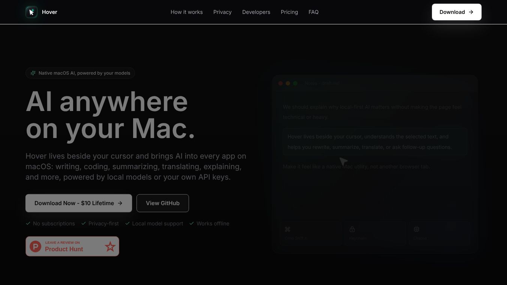
Task: Click the 'No subscriptions' text
Action: 54,223
